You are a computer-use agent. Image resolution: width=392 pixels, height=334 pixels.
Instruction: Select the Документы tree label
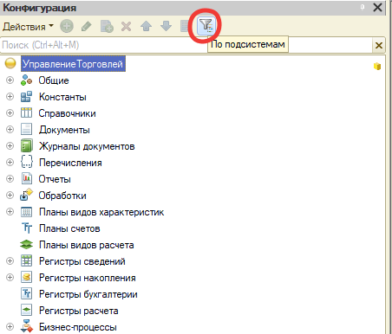64,130
